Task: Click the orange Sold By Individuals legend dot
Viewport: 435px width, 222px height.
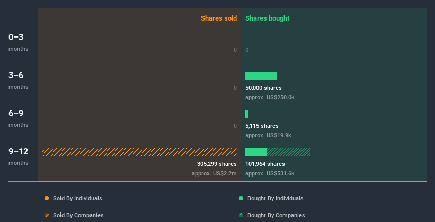Action: click(47, 198)
